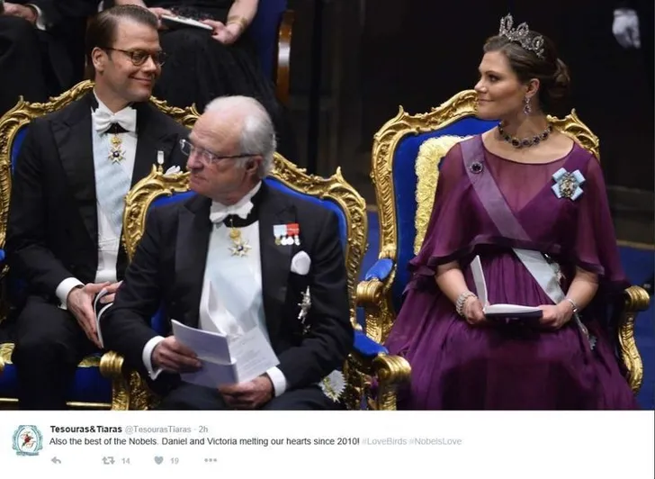
Task: Open the #NobelsLove hashtag
Action: [x=435, y=441]
